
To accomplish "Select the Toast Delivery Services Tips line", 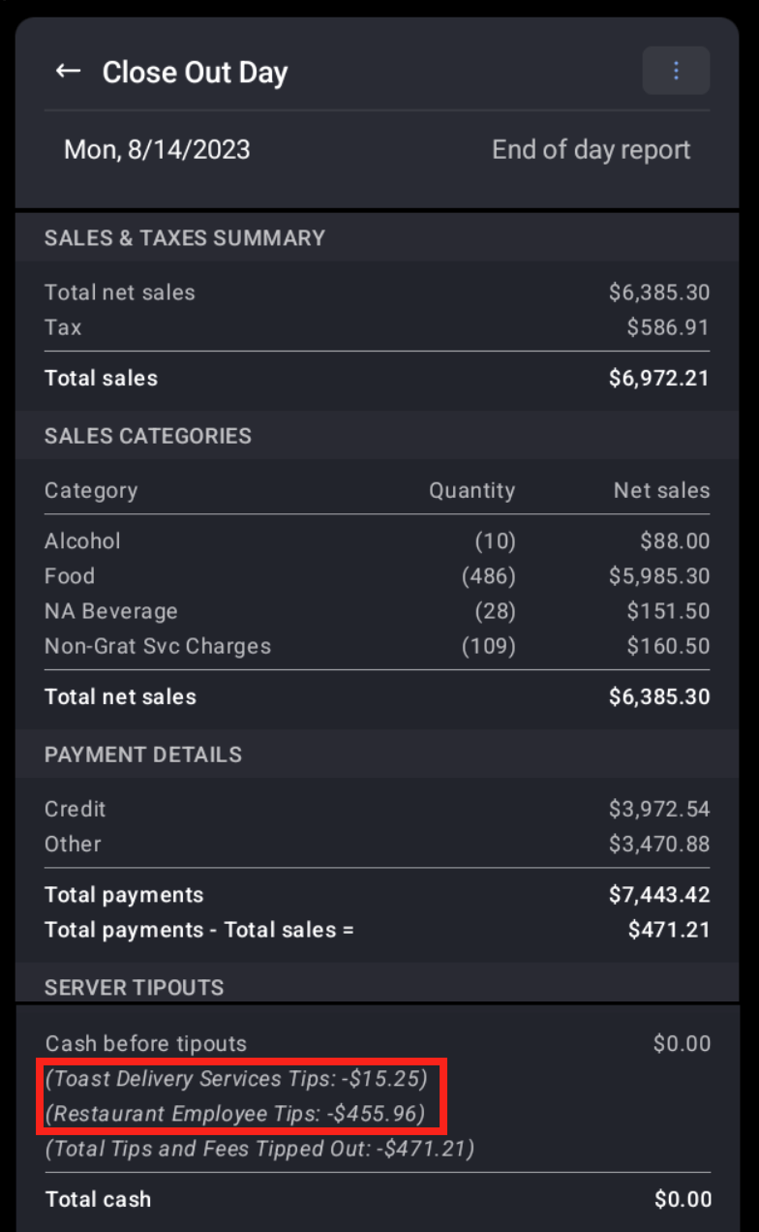I will [236, 1079].
